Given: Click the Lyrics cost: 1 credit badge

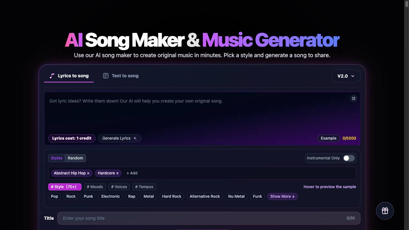Looking at the screenshot, I should pos(72,138).
